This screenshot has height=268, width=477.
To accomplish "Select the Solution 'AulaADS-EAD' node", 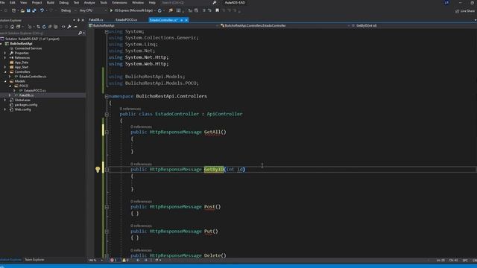I will click(x=32, y=39).
